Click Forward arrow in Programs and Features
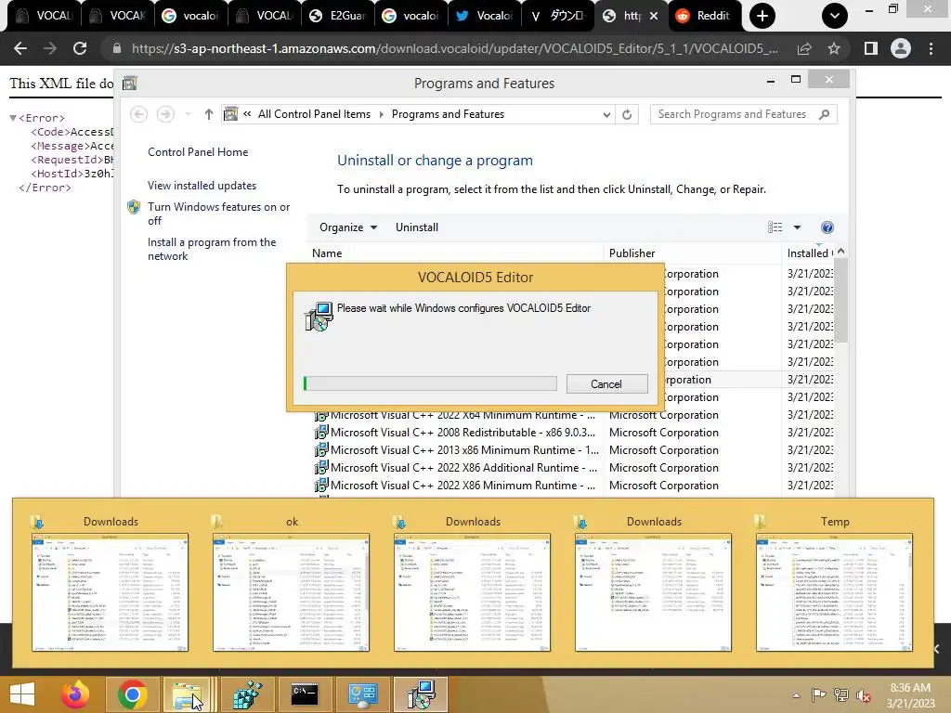This screenshot has height=713, width=951. click(x=165, y=114)
